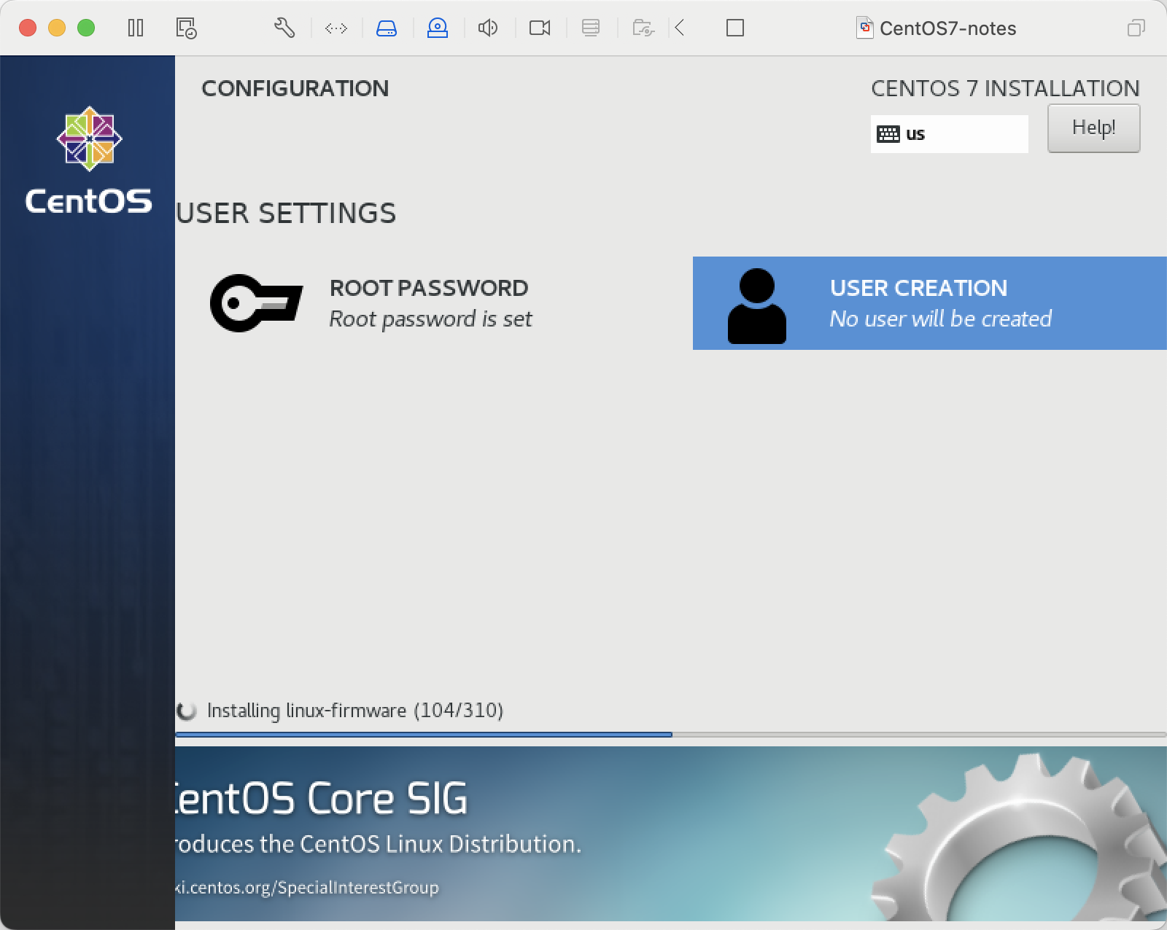This screenshot has width=1167, height=930.
Task: Open the Help! button
Action: [x=1093, y=128]
